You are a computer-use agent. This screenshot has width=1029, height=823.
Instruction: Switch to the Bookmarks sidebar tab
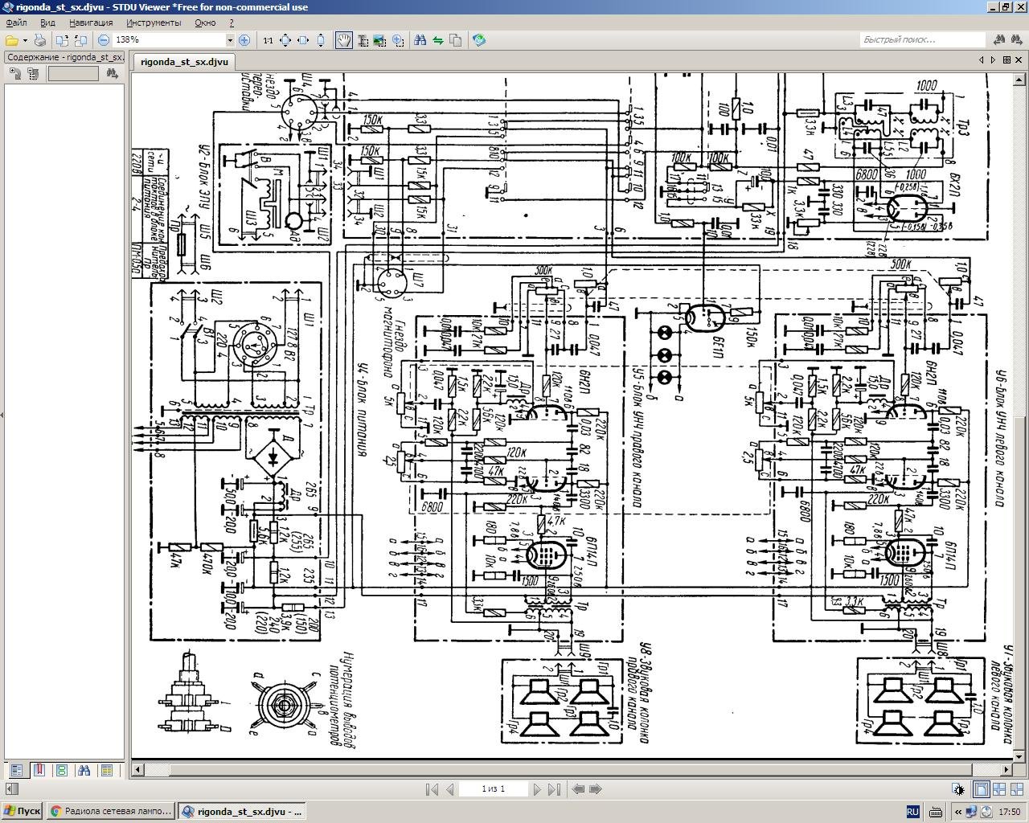coord(39,770)
